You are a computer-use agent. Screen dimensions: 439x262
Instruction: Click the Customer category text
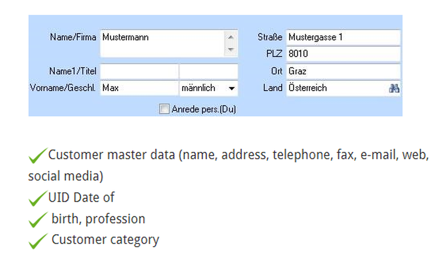105,240
